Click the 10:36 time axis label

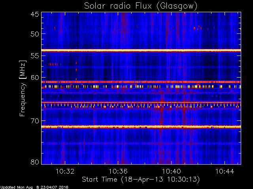click(x=118, y=172)
